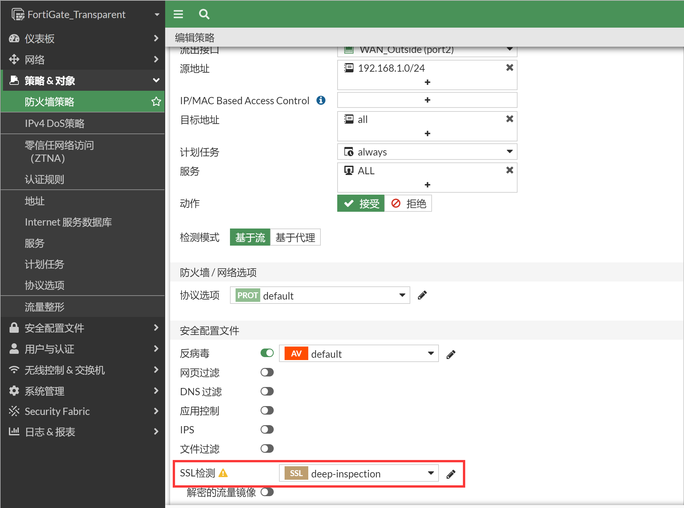Remove the 192.168.1.0/24 source address
Viewport: 684px width, 508px height.
[509, 68]
